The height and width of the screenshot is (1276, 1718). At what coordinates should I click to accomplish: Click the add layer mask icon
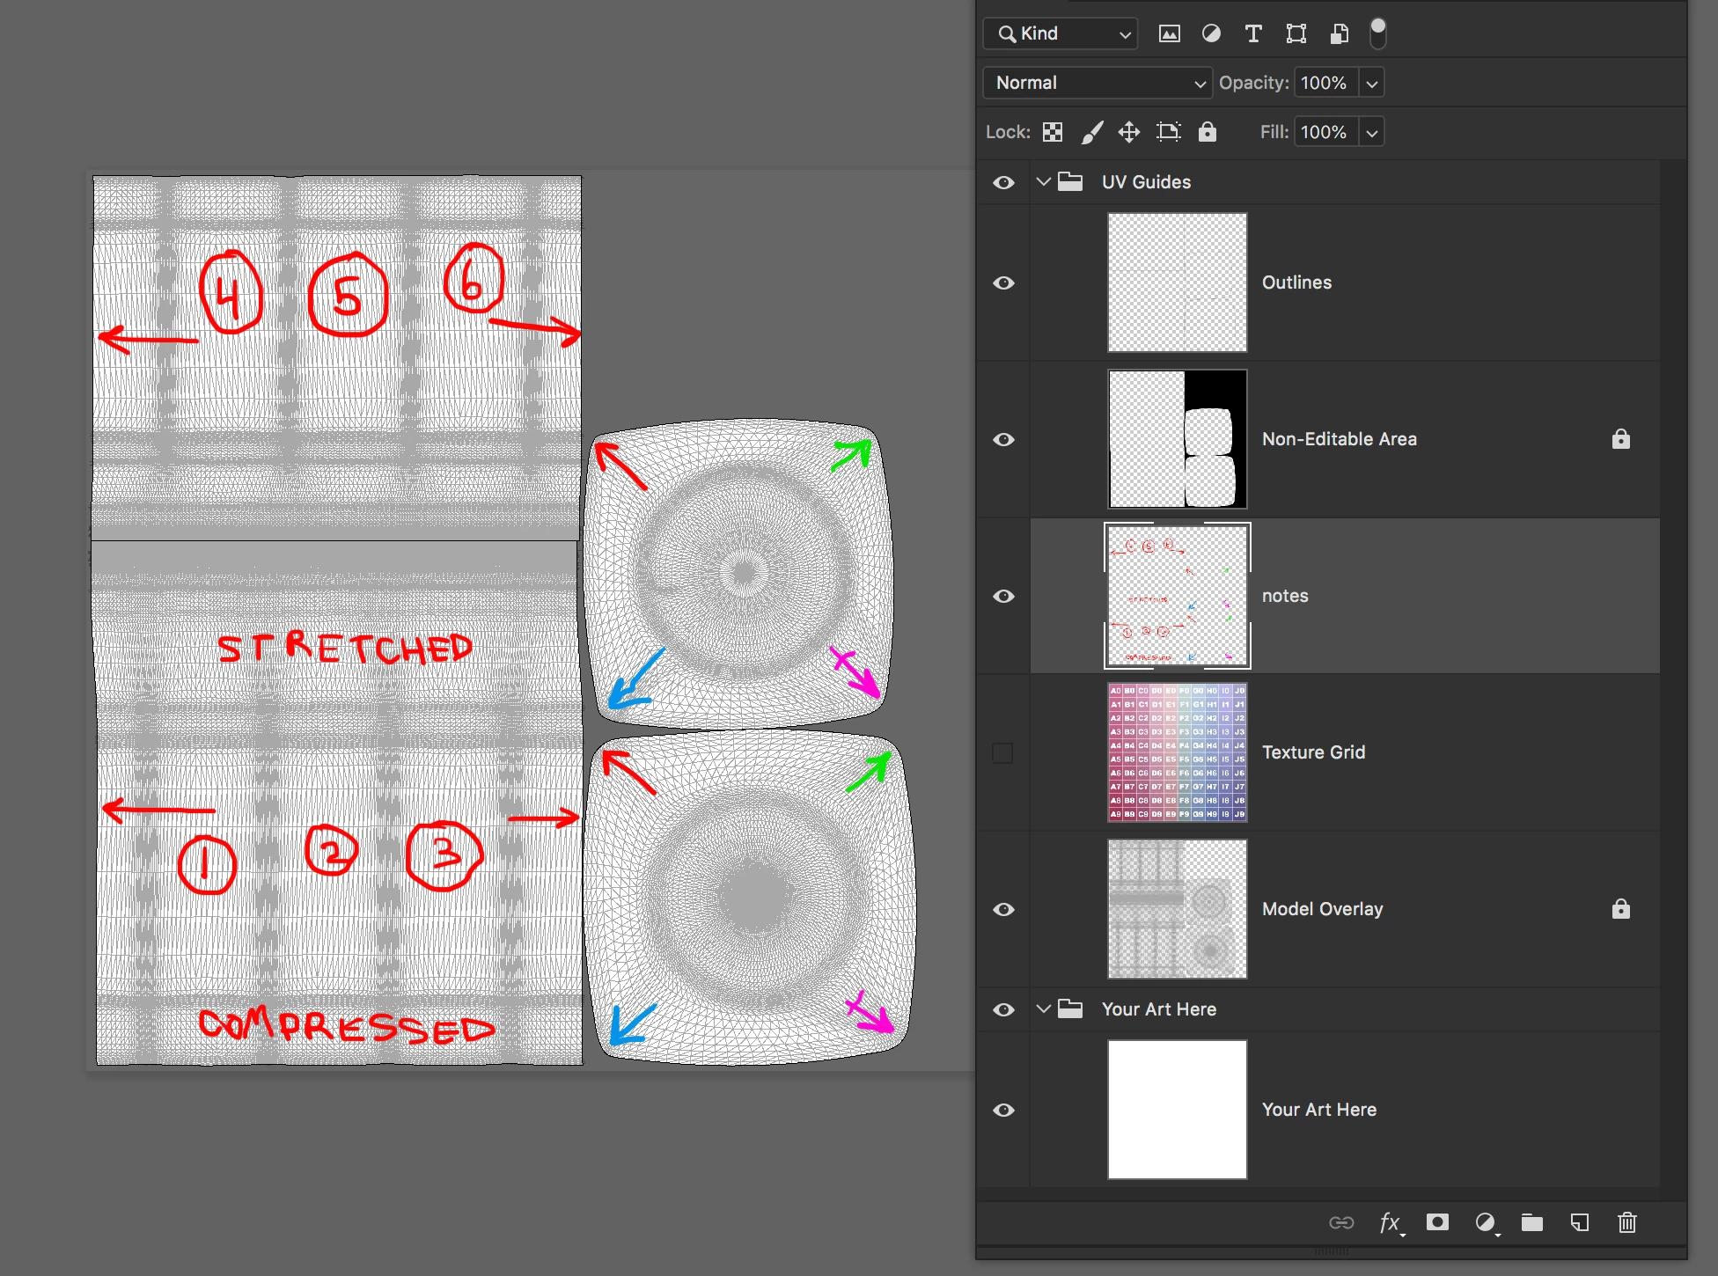point(1437,1222)
